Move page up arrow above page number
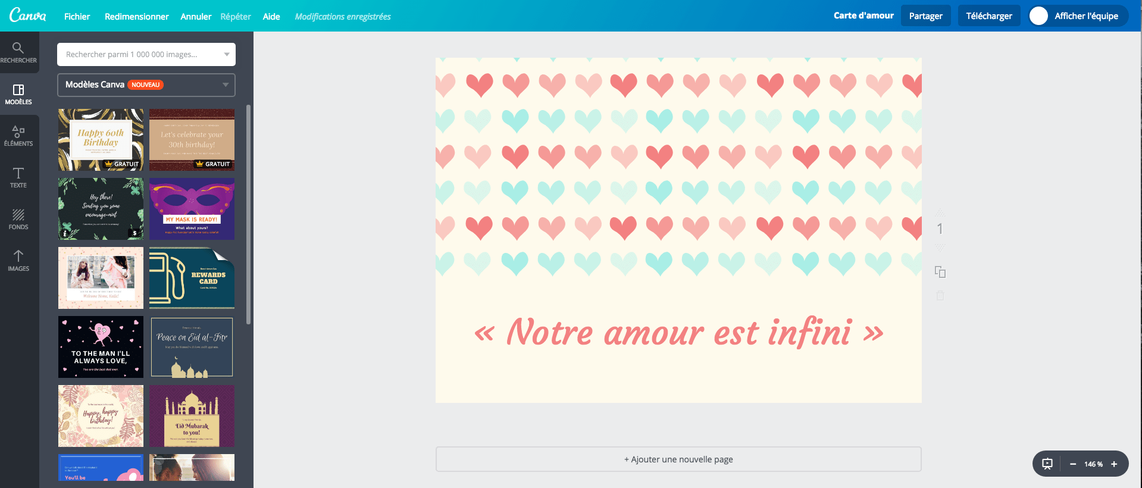 tap(940, 212)
